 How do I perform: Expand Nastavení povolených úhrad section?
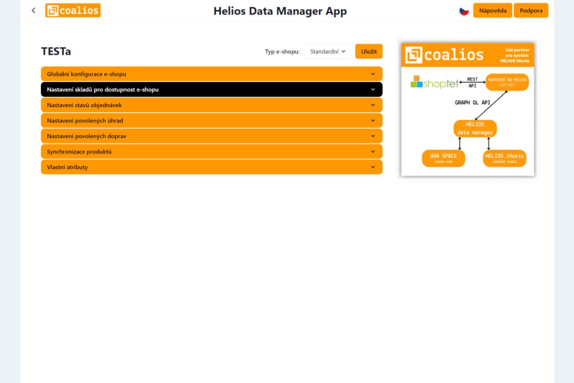click(212, 121)
